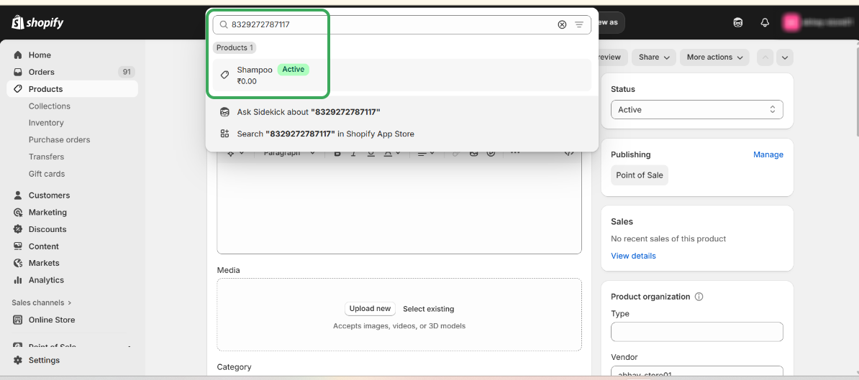Click Point of Sale publishing chip
The height and width of the screenshot is (380, 859).
pyautogui.click(x=640, y=175)
